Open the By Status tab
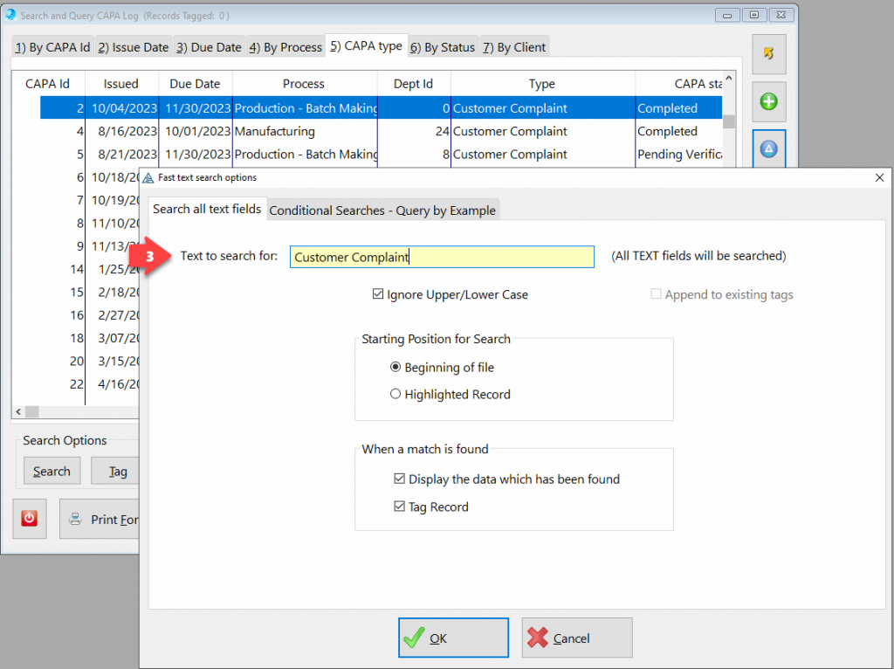The width and height of the screenshot is (894, 669). pyautogui.click(x=443, y=47)
